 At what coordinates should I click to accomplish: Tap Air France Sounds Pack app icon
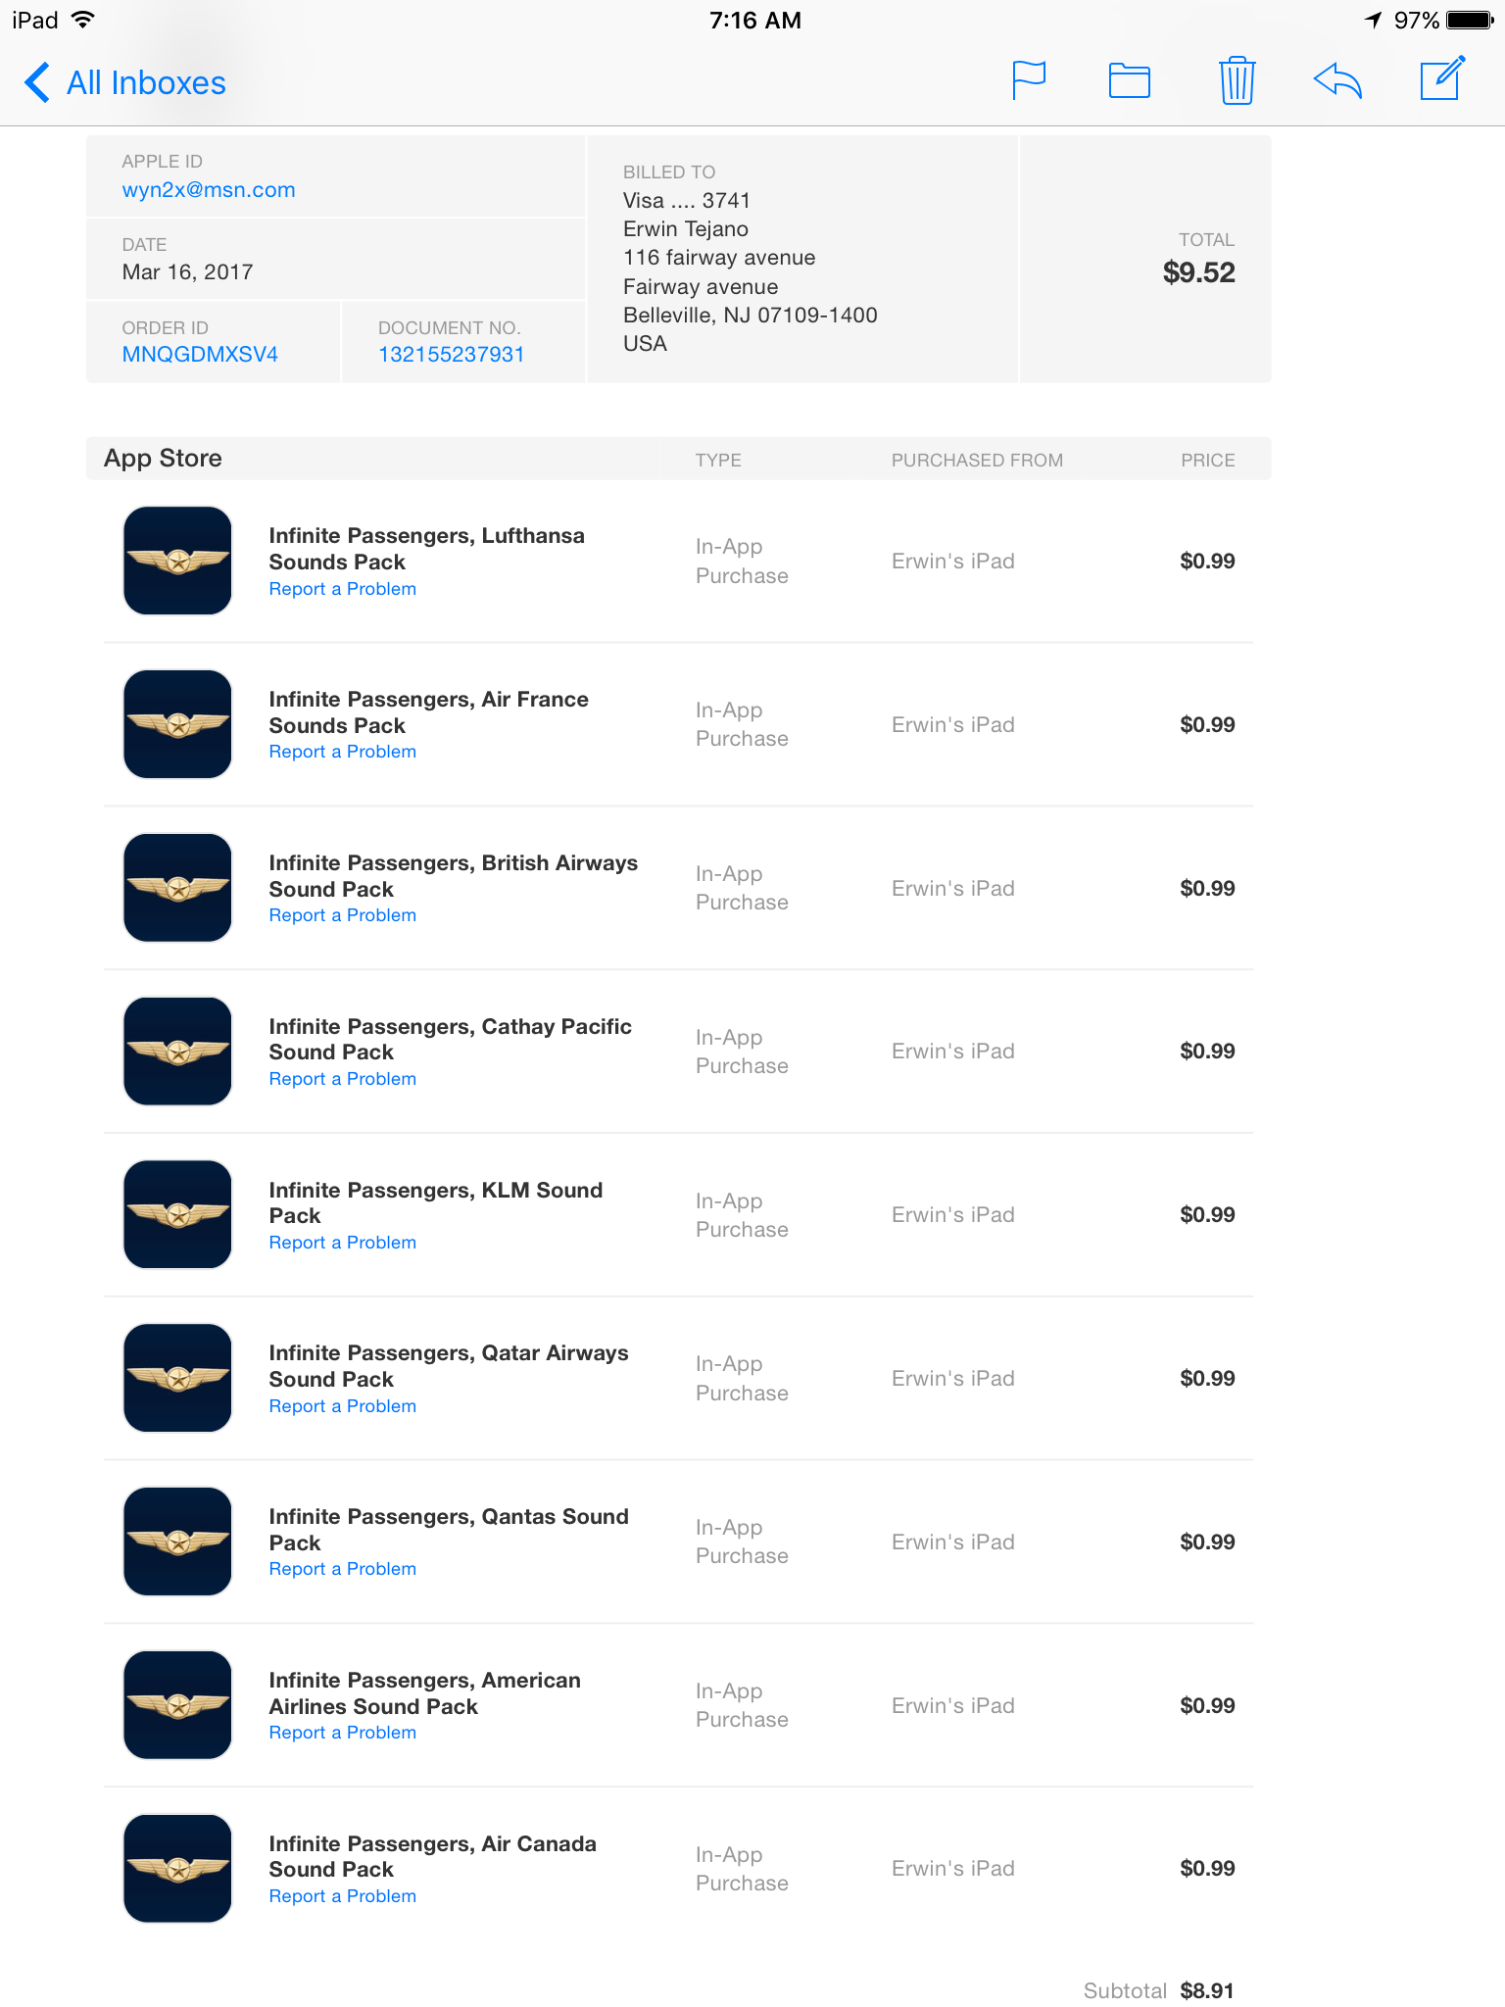pyautogui.click(x=177, y=724)
